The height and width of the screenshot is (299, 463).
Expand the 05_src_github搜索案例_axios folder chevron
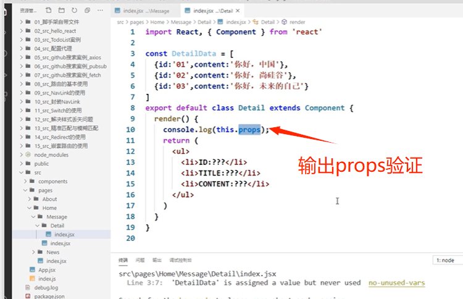[21, 57]
